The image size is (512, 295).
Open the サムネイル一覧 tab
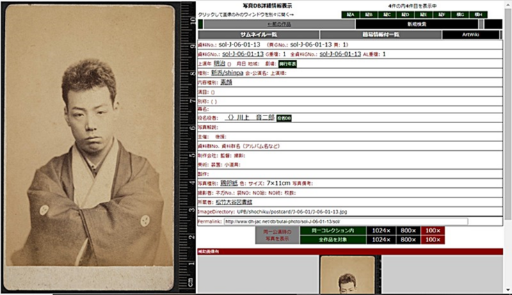pos(258,34)
